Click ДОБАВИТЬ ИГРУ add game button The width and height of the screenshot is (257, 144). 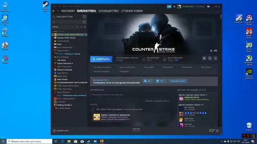click(x=61, y=131)
